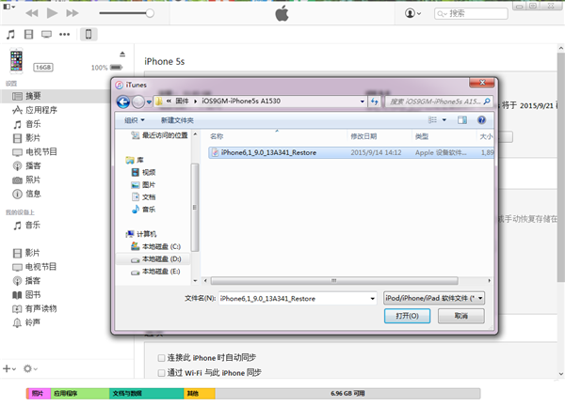Select 图片 library in navigation pane
The image size is (565, 406).
click(143, 185)
